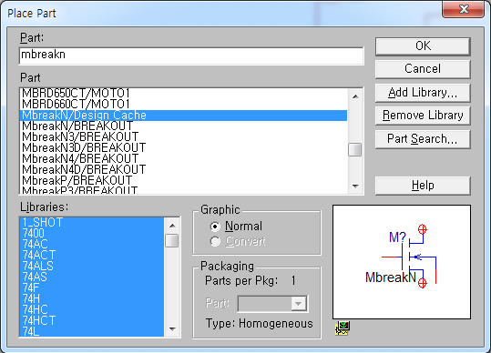Viewport: 491px width, 353px height.
Task: Open Part Search dialog
Action: click(x=423, y=139)
